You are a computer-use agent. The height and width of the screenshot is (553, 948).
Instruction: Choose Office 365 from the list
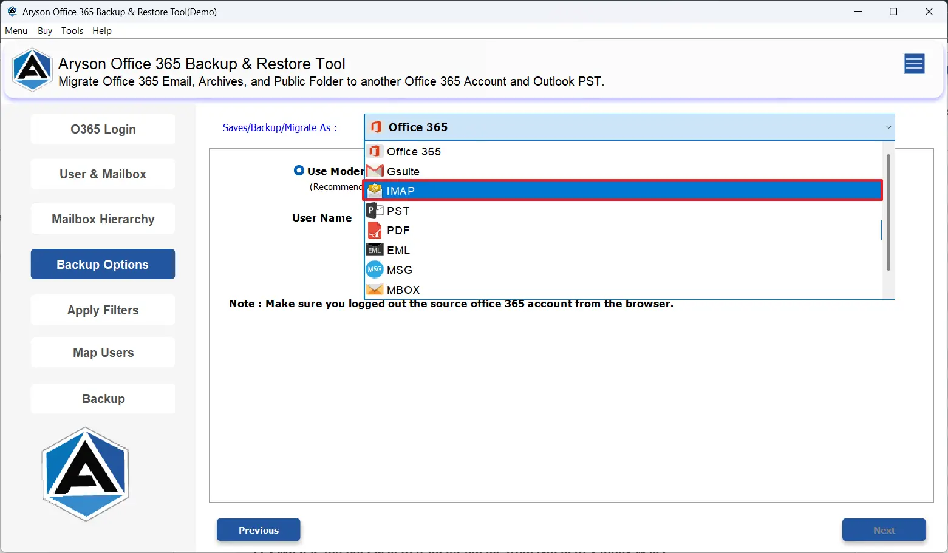point(623,151)
